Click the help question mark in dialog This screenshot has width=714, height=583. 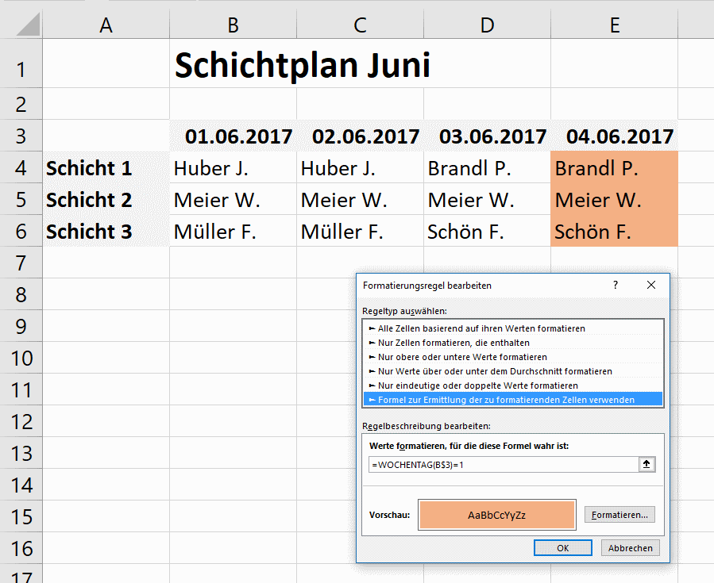click(x=616, y=285)
